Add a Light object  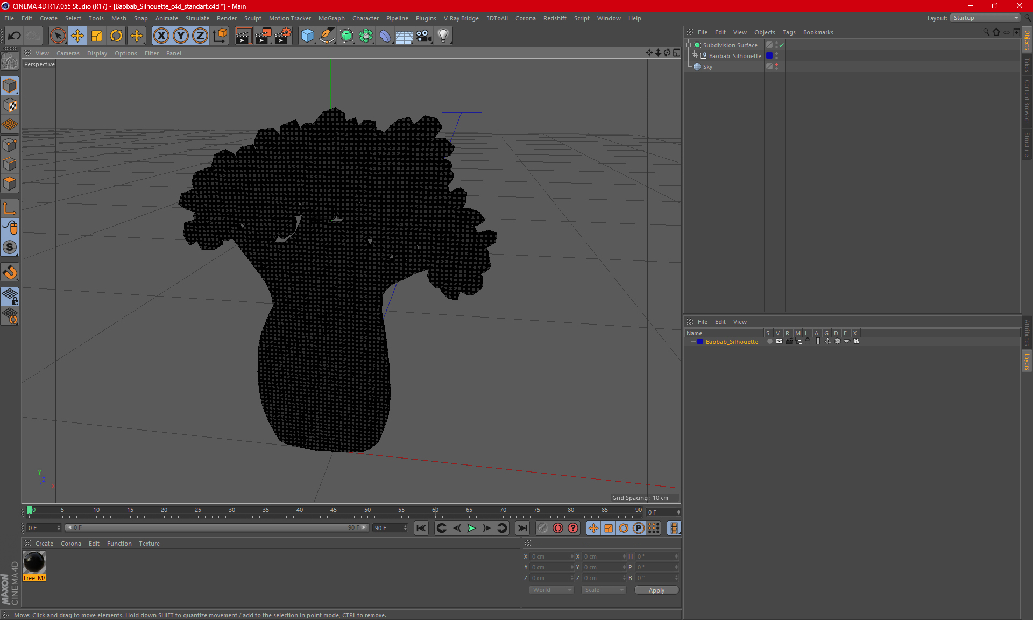(x=443, y=36)
